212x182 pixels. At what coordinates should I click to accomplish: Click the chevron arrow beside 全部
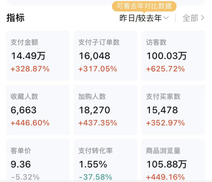[203, 18]
